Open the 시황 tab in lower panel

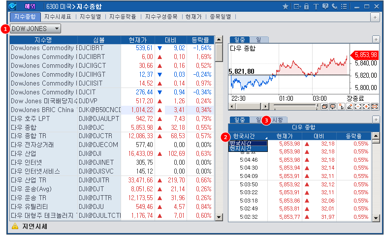tap(278, 120)
